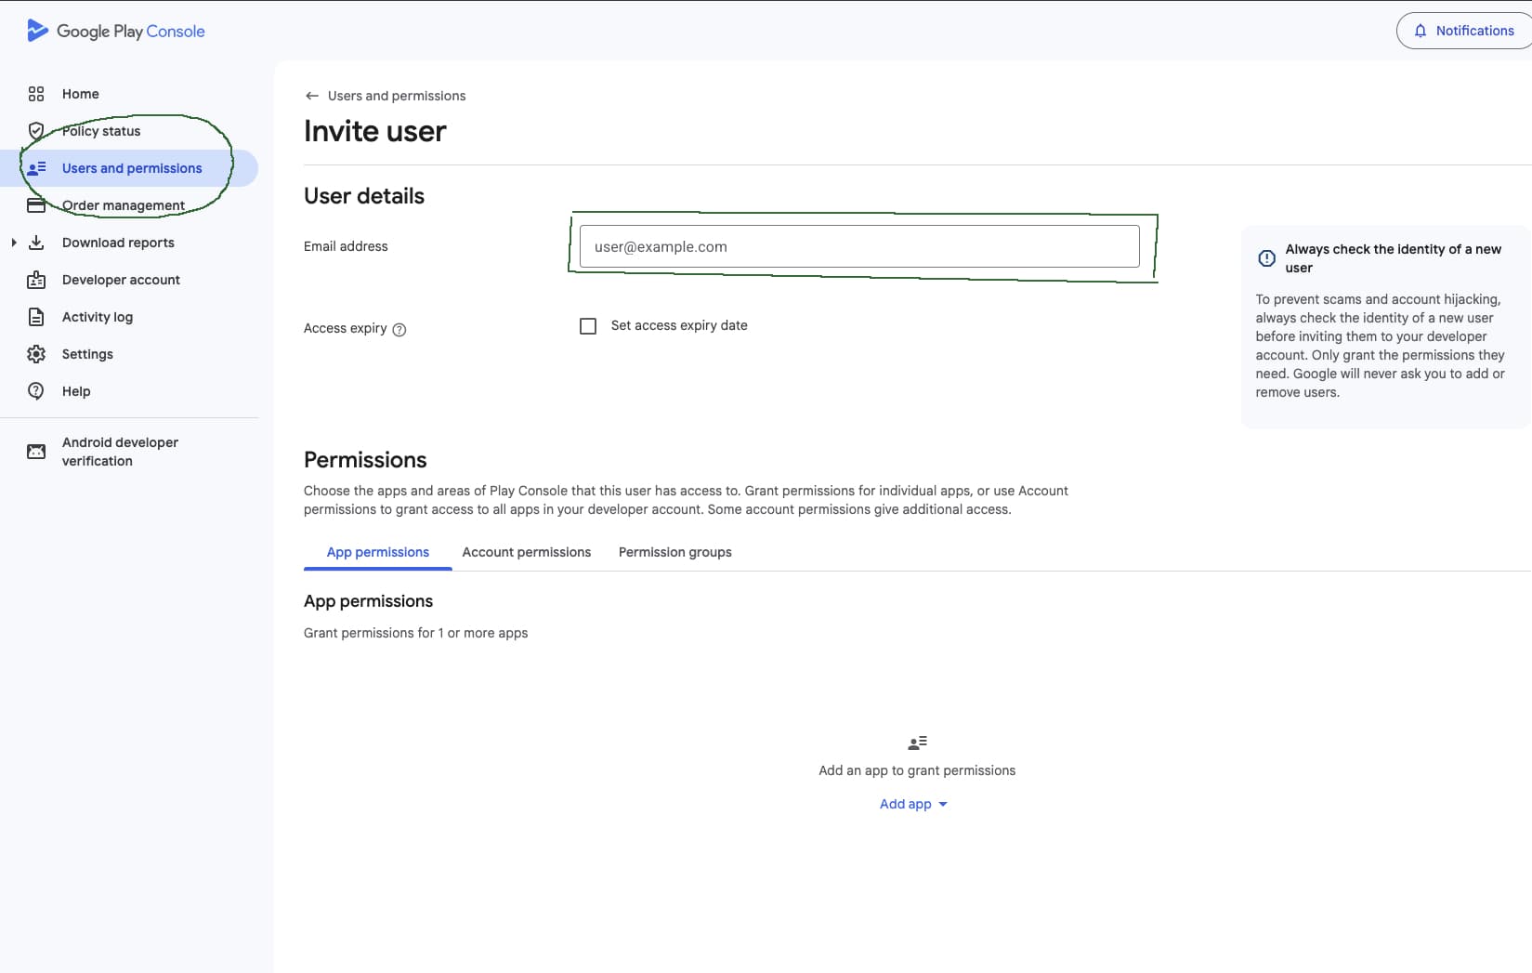The width and height of the screenshot is (1532, 973).
Task: Click the info icon in identity warning
Action: tap(1266, 258)
